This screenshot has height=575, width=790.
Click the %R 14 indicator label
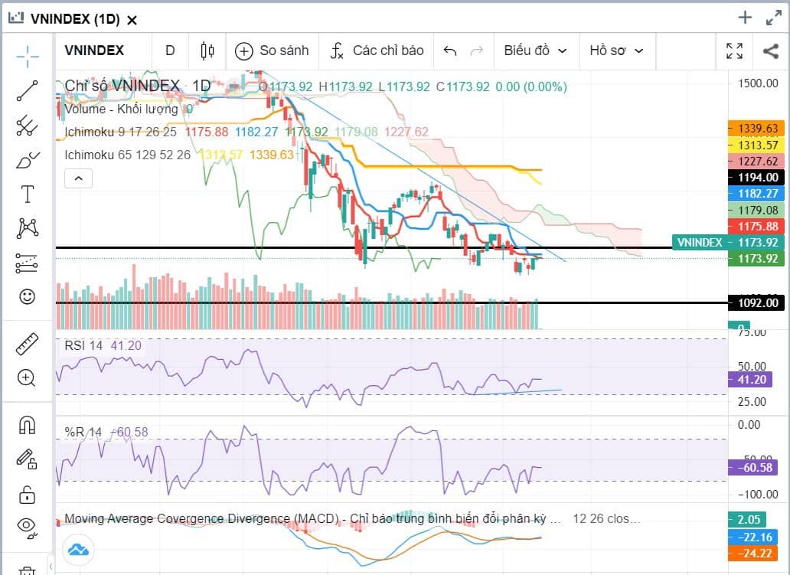pyautogui.click(x=83, y=433)
